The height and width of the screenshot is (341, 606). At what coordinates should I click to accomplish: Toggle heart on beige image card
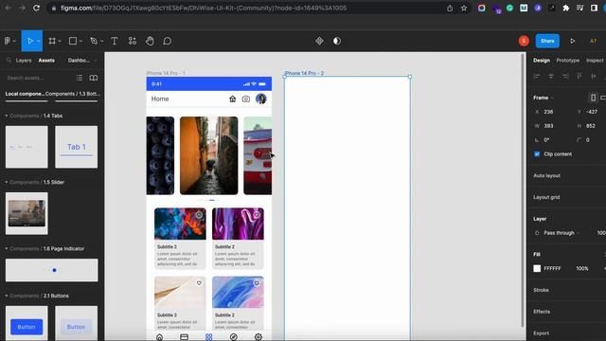[199, 283]
